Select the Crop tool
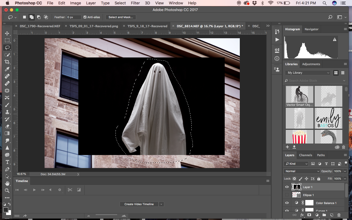Image resolution: width=352 pixels, height=220 pixels. click(7, 62)
